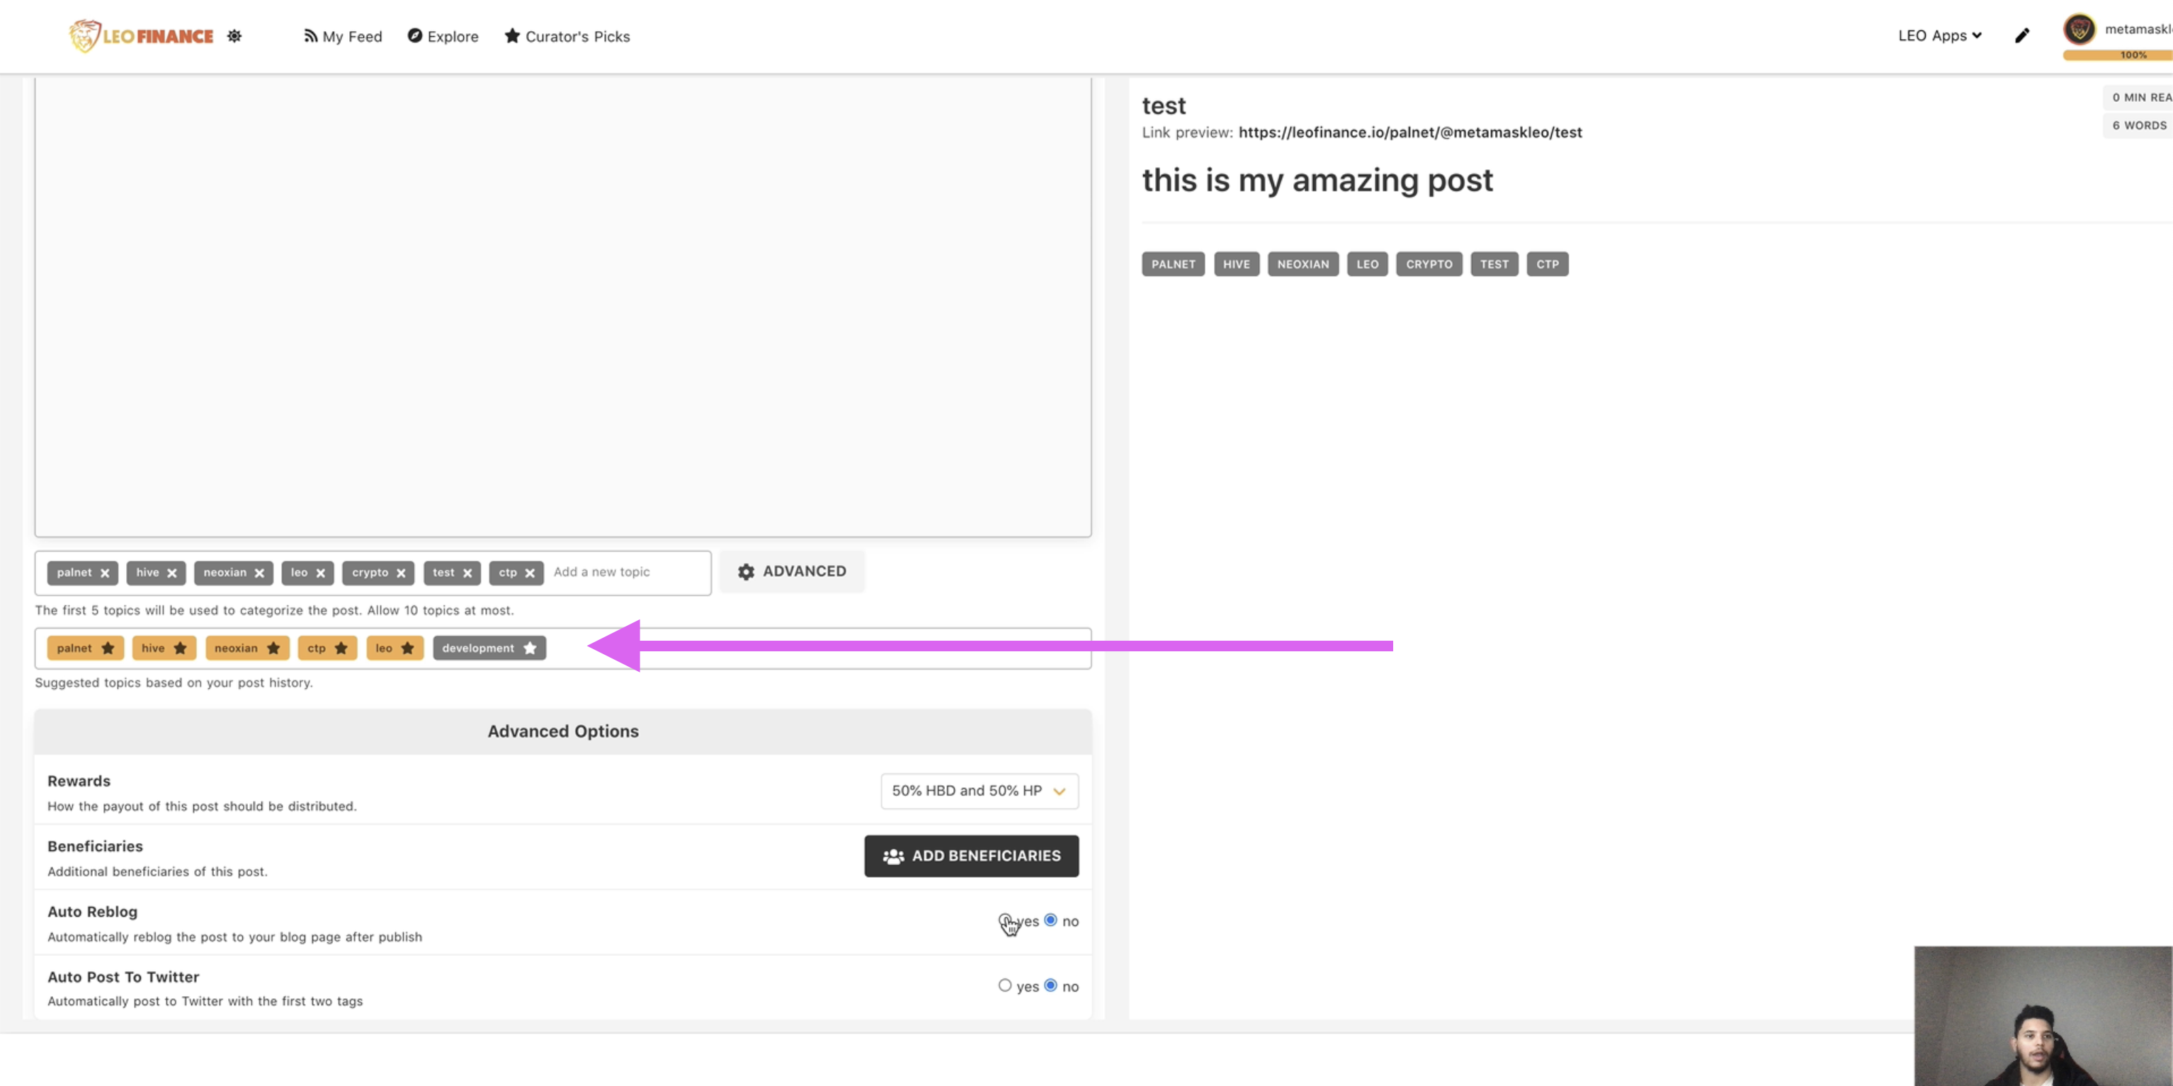The height and width of the screenshot is (1086, 2173).
Task: Click the star on suggested ctp topic
Action: 341,648
